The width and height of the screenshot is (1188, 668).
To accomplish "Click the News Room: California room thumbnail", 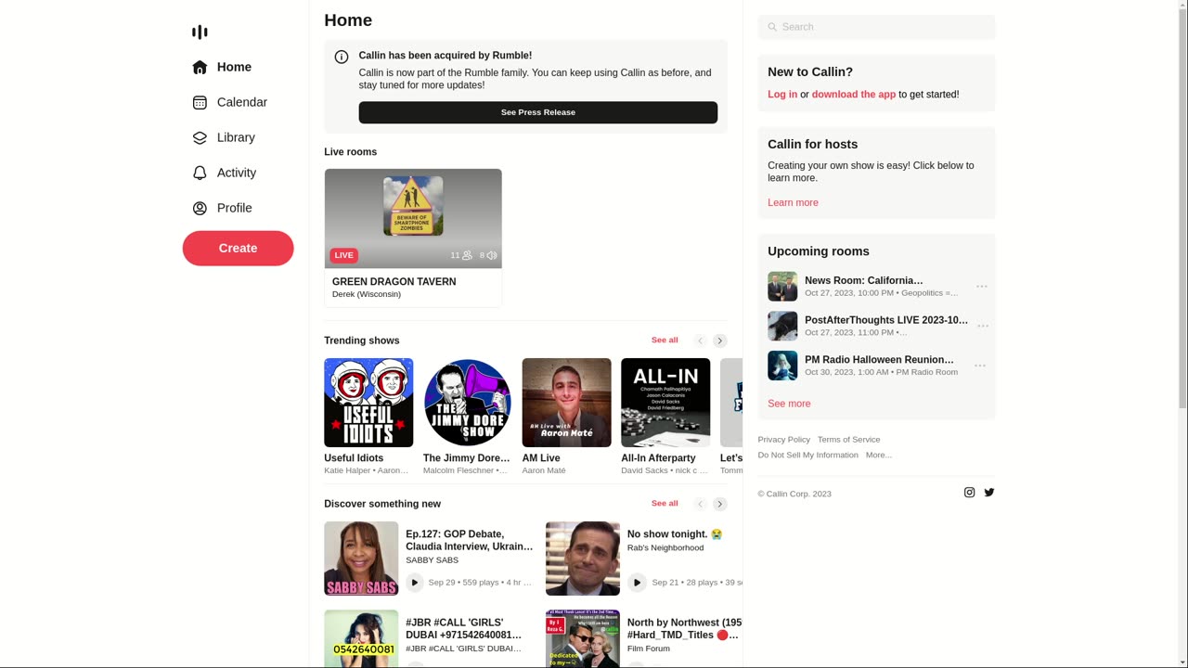I will [782, 287].
